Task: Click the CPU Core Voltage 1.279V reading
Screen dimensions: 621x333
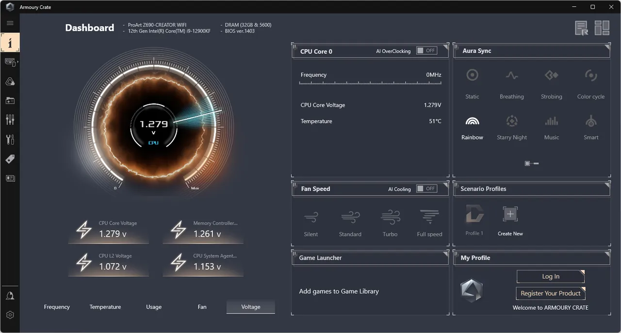Action: tap(433, 105)
